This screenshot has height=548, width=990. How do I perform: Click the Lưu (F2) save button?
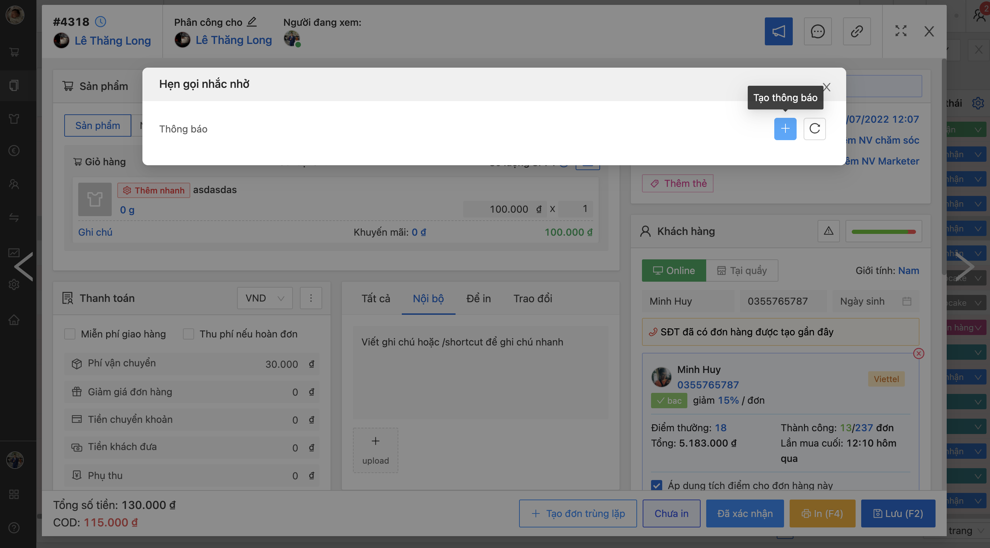[898, 513]
